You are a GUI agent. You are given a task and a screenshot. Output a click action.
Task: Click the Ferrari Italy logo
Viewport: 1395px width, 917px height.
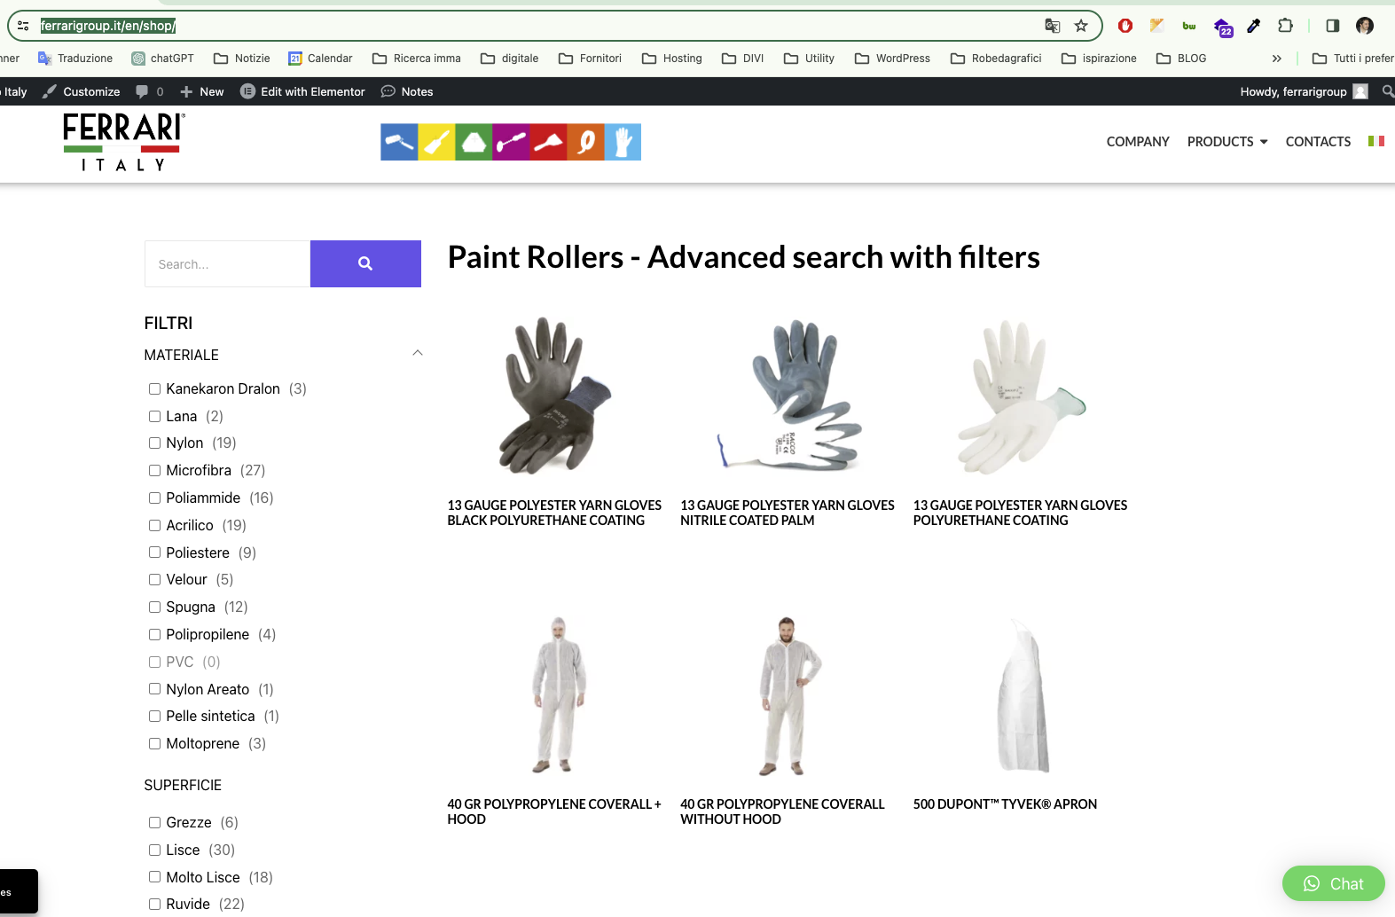(123, 142)
